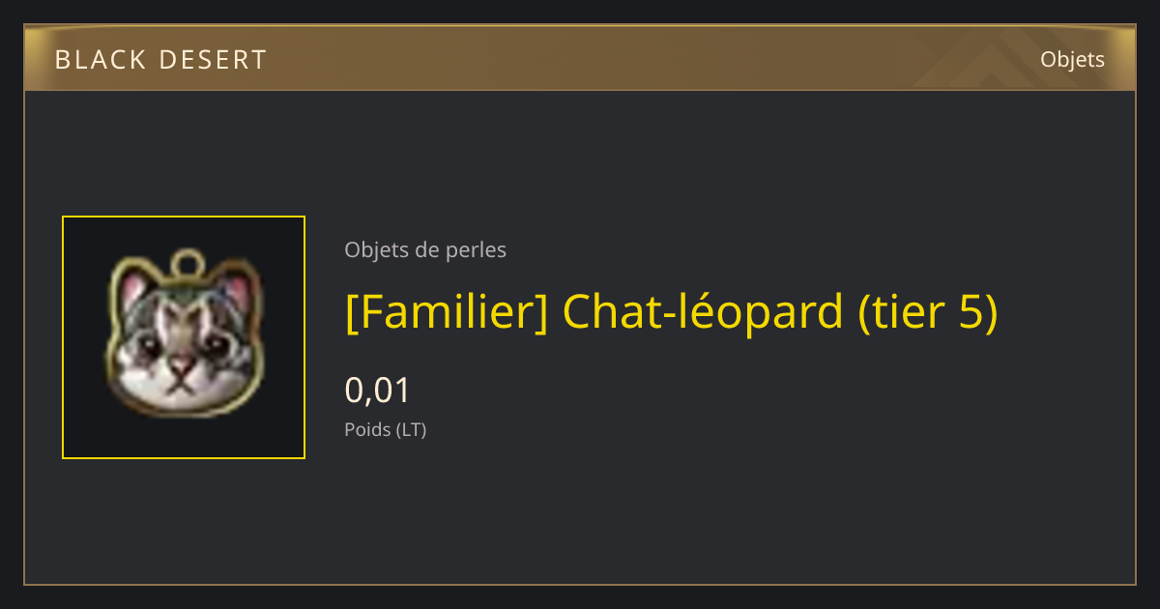Click the ring loop atop the cat charm
The image size is (1160, 609).
188,263
